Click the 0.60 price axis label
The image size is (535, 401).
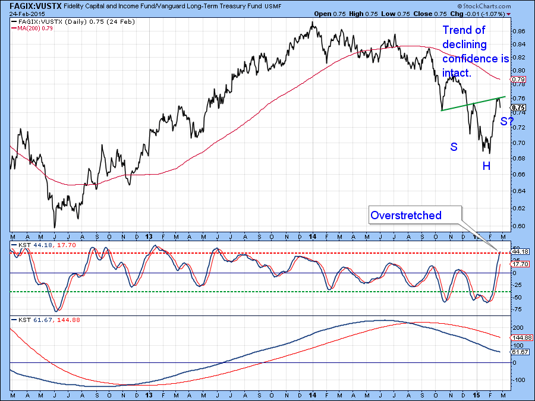pos(518,226)
